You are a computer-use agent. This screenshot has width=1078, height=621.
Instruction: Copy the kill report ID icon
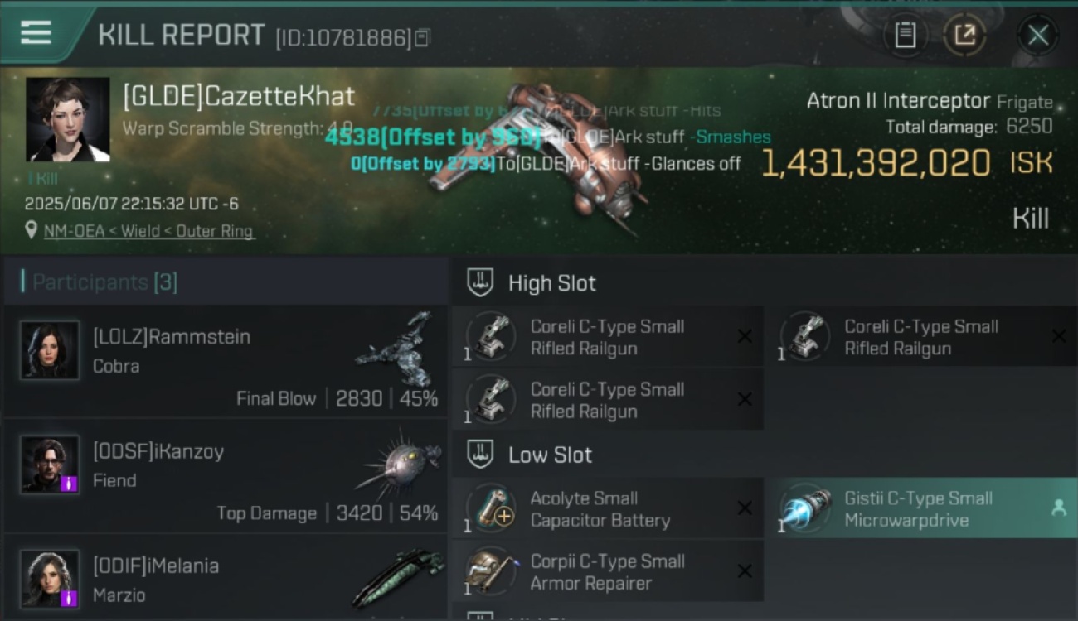[x=423, y=37]
